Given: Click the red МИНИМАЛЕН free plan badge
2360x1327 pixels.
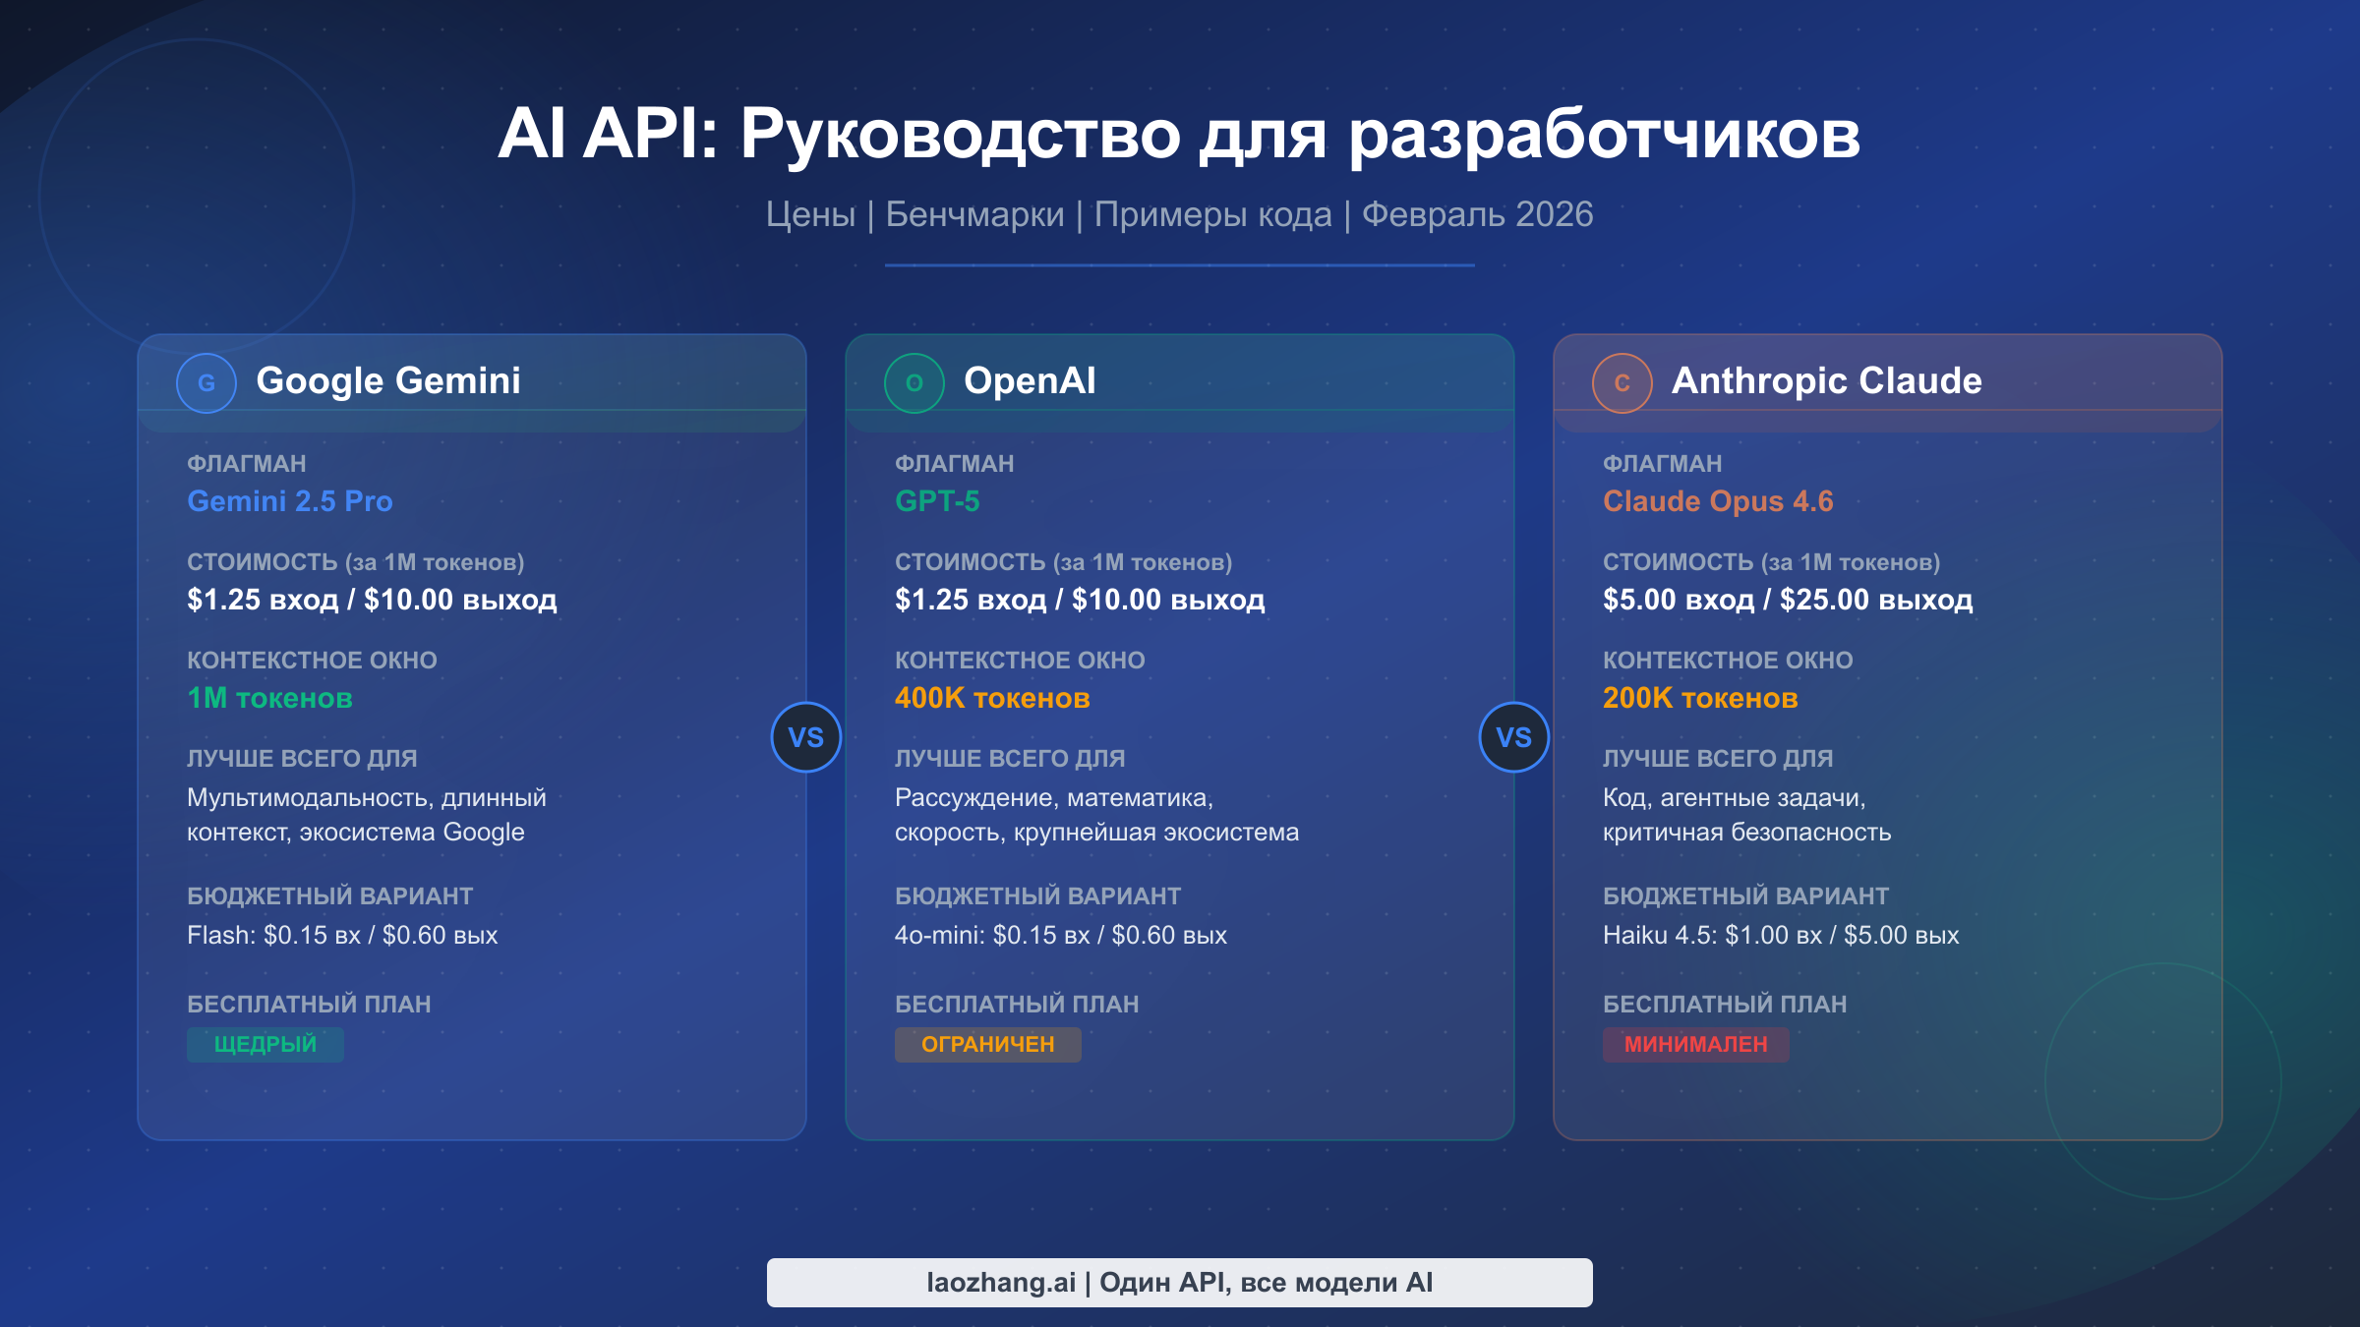Looking at the screenshot, I should (x=1695, y=1044).
